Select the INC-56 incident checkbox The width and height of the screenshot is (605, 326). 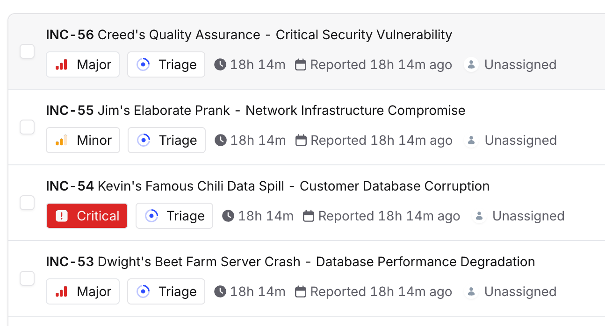pyautogui.click(x=27, y=51)
